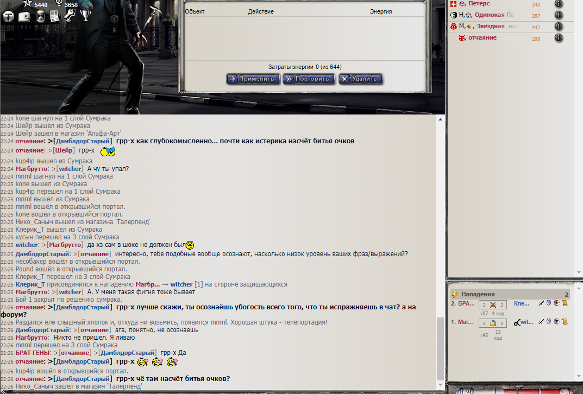
Task: Join defenders with shield in Маг... battle
Action: (548, 322)
